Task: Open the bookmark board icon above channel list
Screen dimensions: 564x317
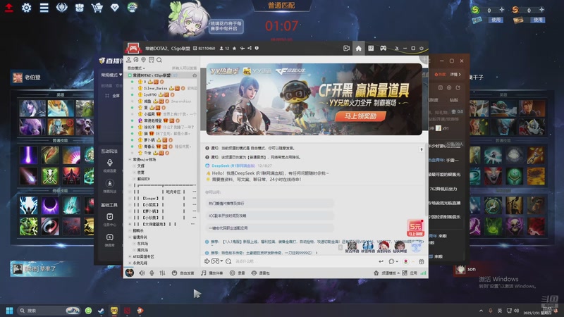Action: tap(152, 60)
